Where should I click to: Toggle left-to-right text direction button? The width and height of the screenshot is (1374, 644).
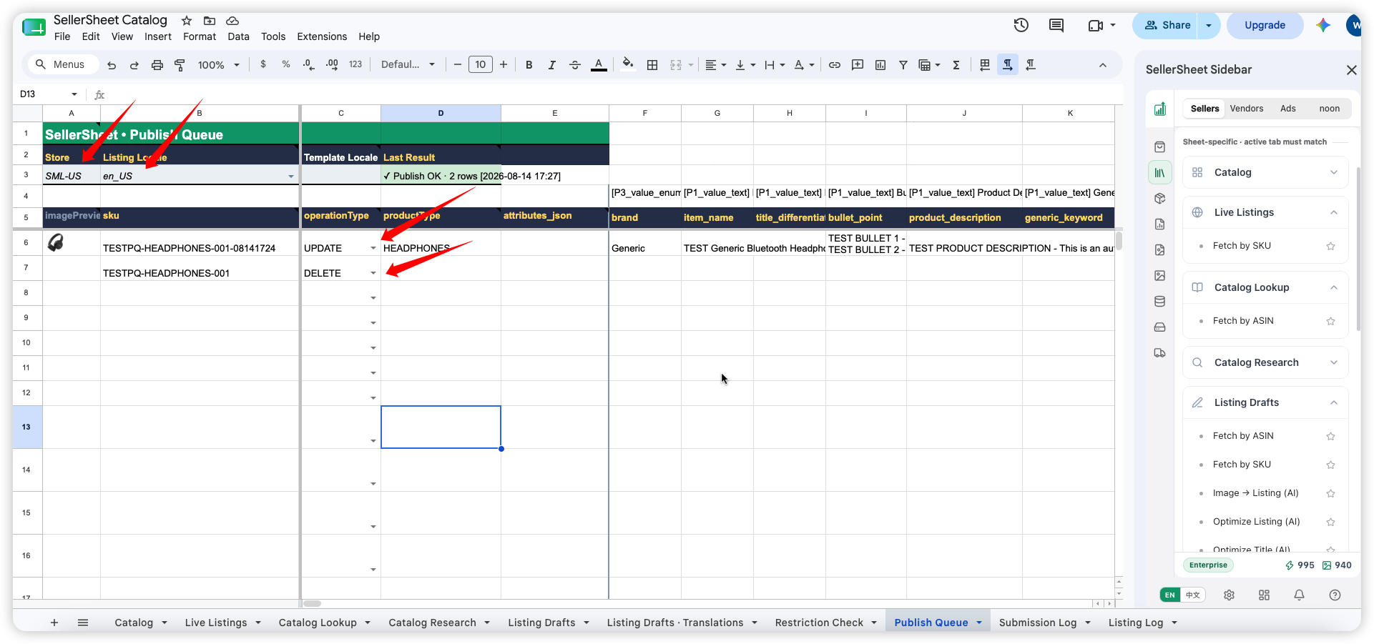click(x=1007, y=65)
